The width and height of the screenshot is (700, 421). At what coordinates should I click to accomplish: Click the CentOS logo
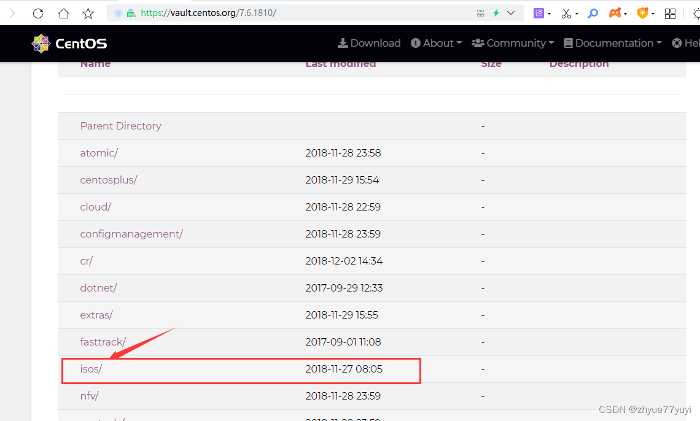pyautogui.click(x=69, y=43)
